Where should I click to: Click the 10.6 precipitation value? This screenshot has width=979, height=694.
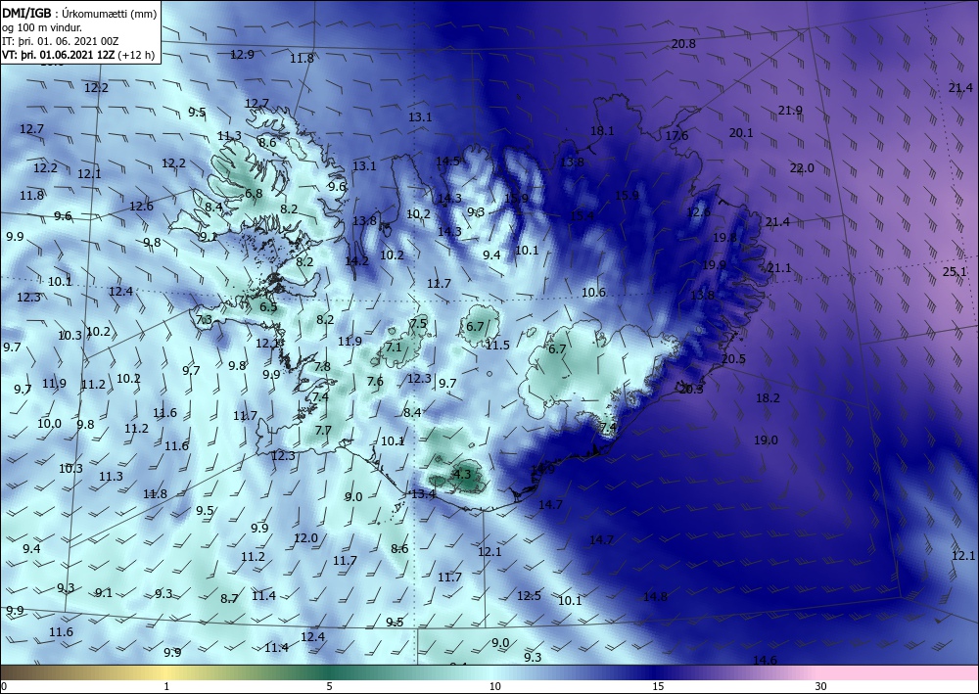tap(593, 292)
